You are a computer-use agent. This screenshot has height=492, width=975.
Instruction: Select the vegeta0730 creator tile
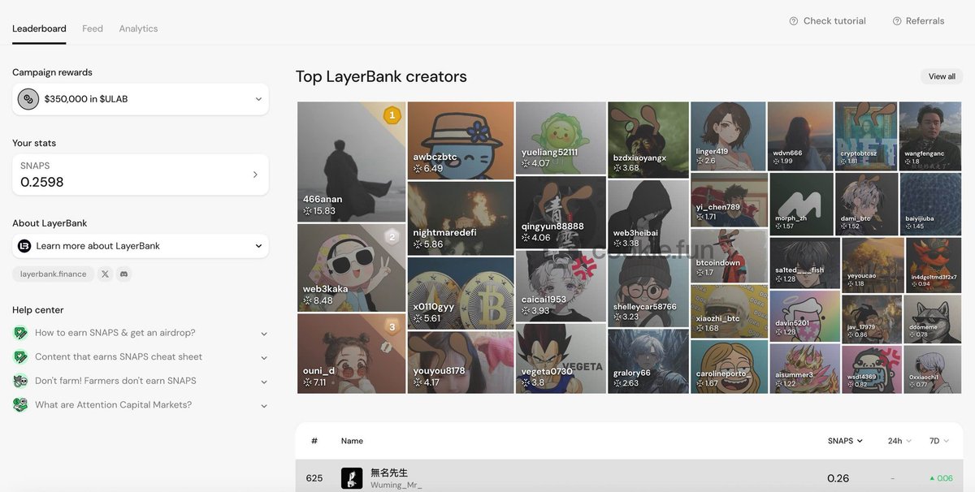[x=561, y=359]
